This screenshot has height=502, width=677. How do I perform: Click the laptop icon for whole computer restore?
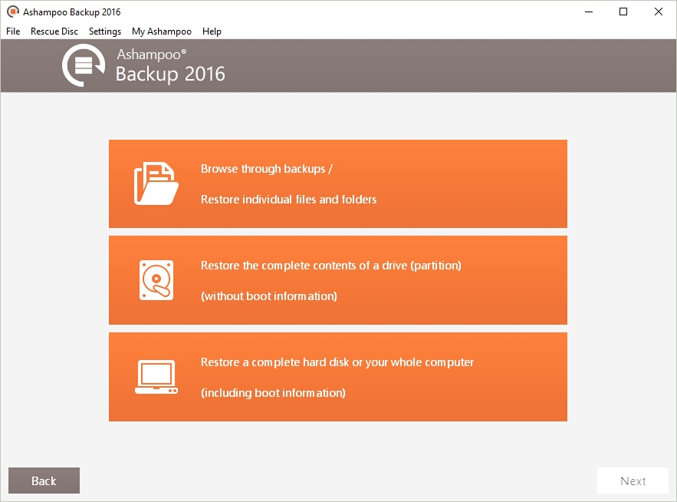click(156, 377)
